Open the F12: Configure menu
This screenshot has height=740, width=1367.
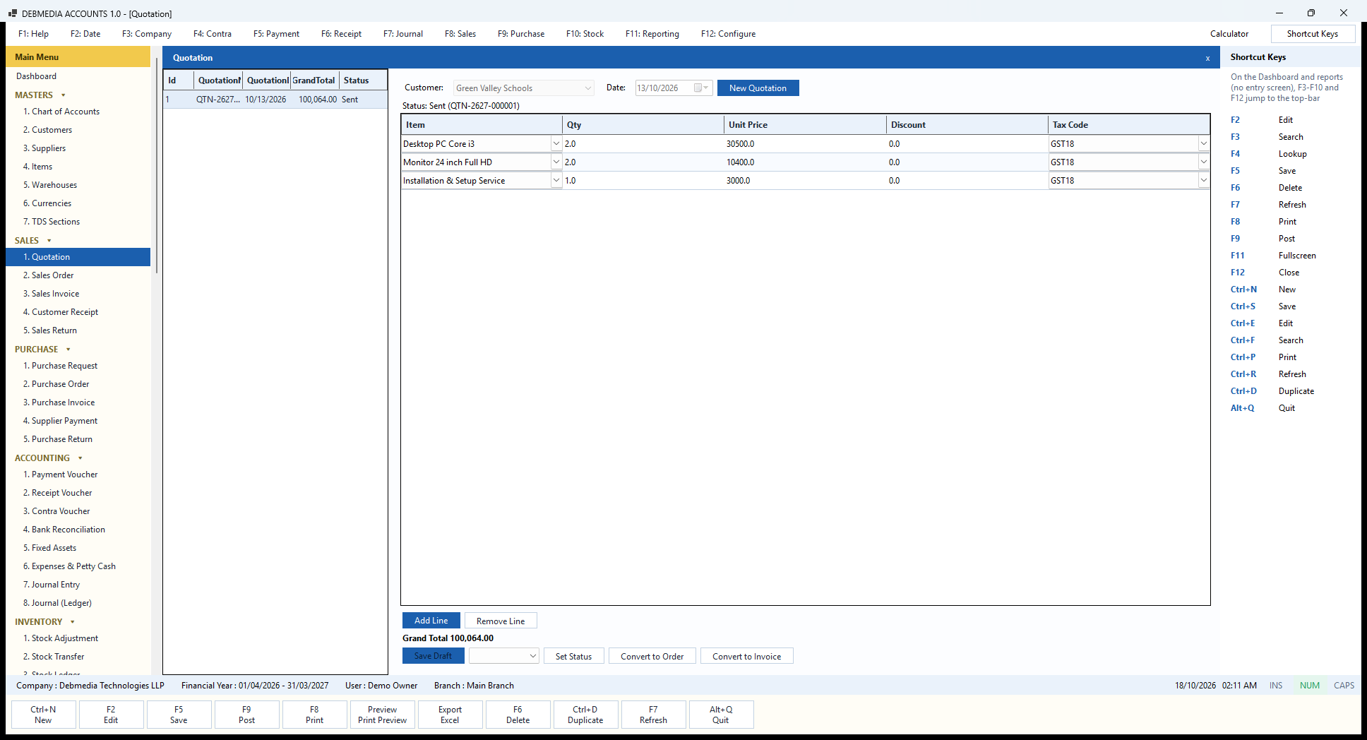[728, 34]
